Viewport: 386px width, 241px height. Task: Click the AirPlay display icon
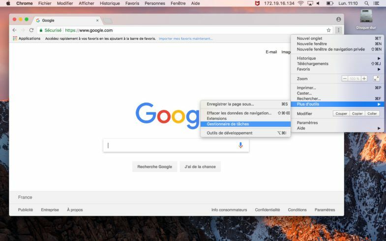(310, 3)
